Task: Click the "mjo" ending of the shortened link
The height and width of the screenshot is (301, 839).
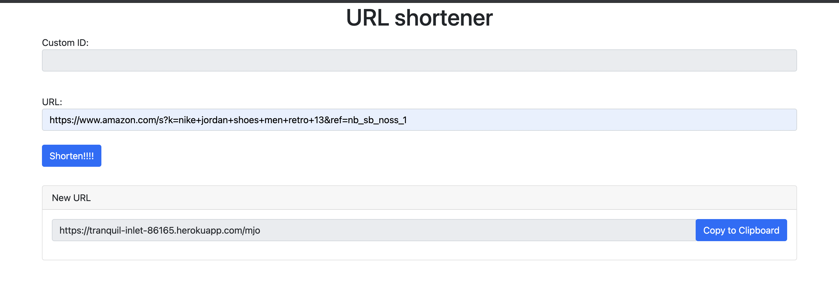Action: (x=252, y=230)
